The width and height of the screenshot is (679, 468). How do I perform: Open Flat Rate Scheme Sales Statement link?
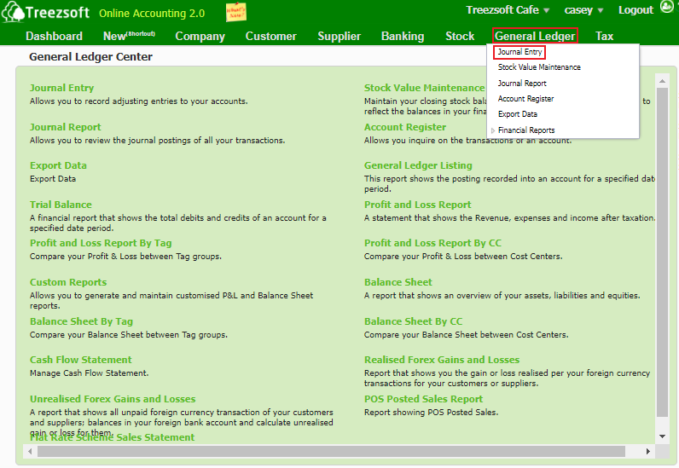(112, 437)
